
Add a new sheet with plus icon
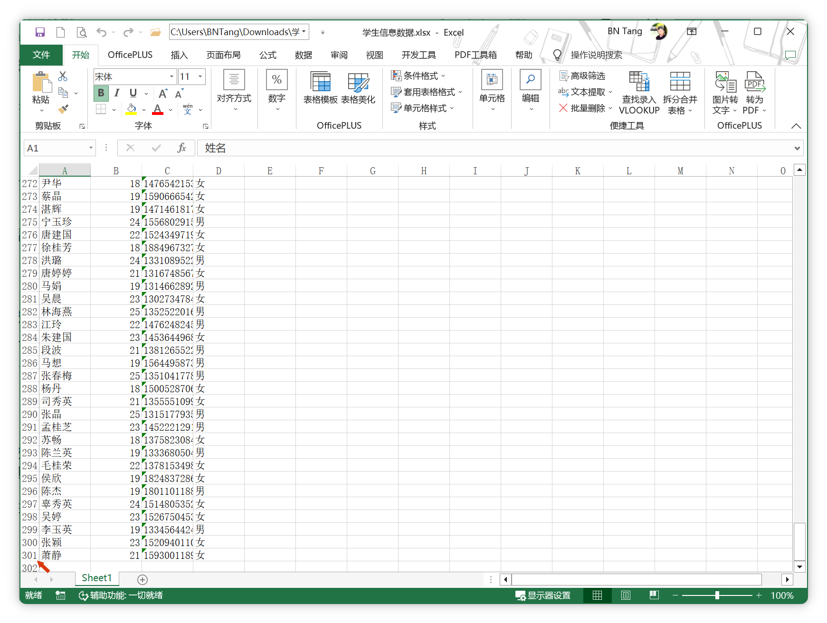(x=143, y=579)
